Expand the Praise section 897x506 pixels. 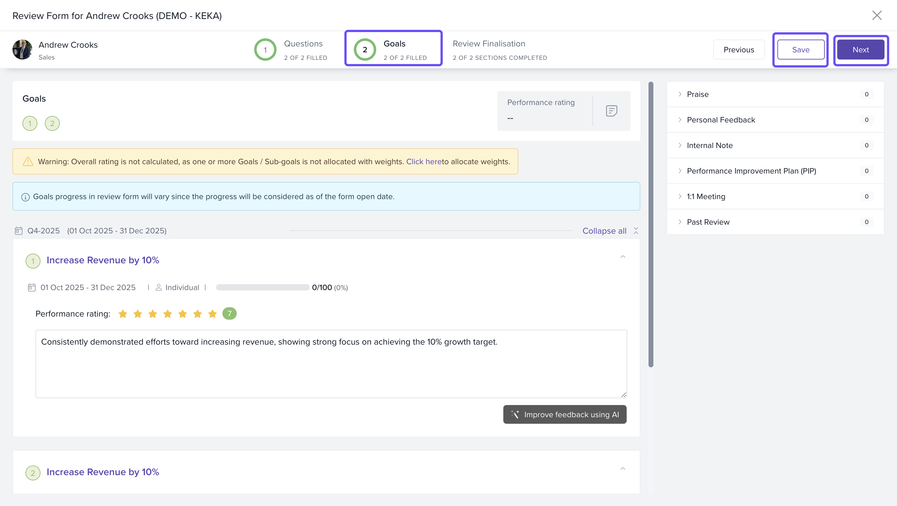pyautogui.click(x=697, y=94)
